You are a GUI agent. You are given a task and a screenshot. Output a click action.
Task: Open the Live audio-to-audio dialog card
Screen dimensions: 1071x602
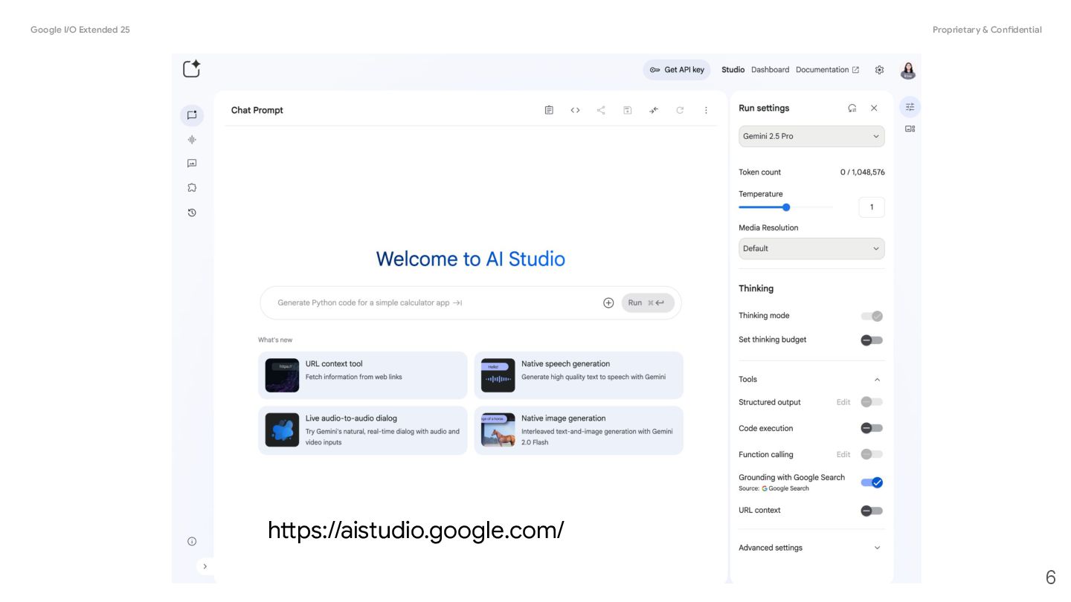363,430
